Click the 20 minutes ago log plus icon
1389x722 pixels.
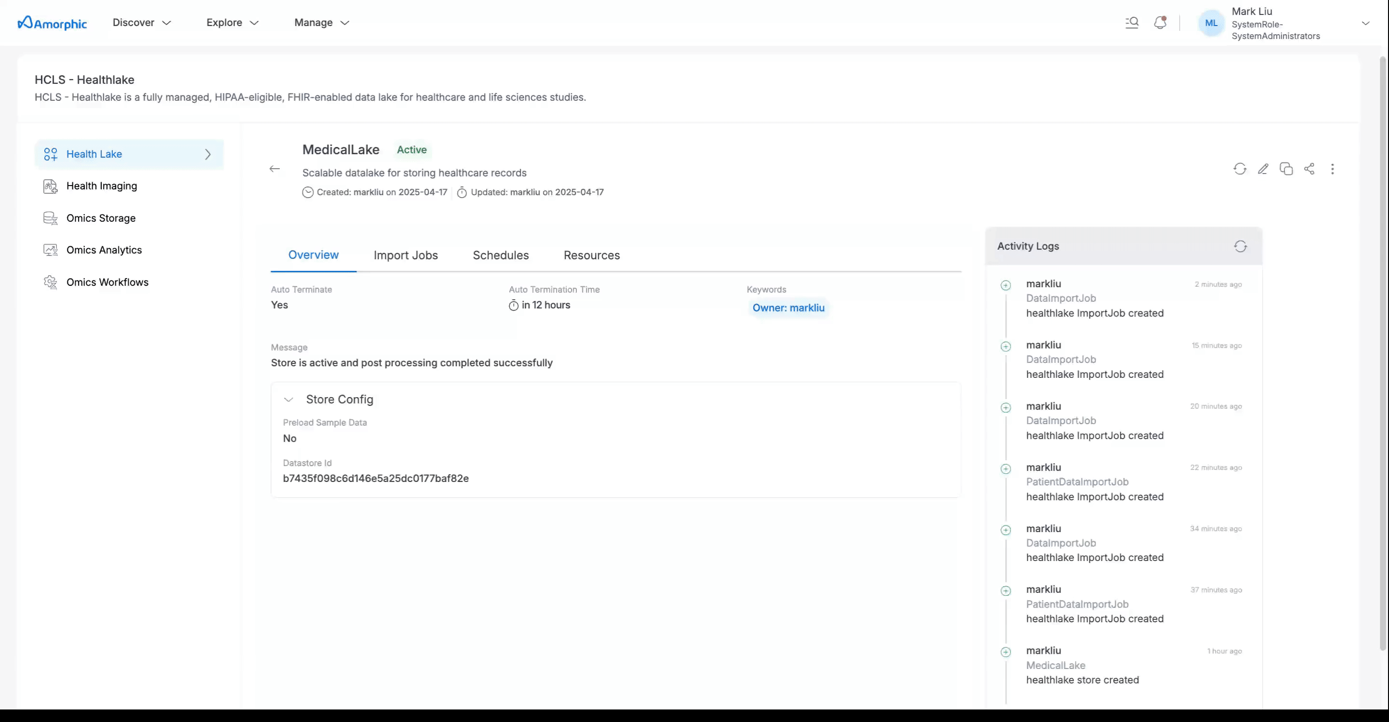pos(1006,408)
